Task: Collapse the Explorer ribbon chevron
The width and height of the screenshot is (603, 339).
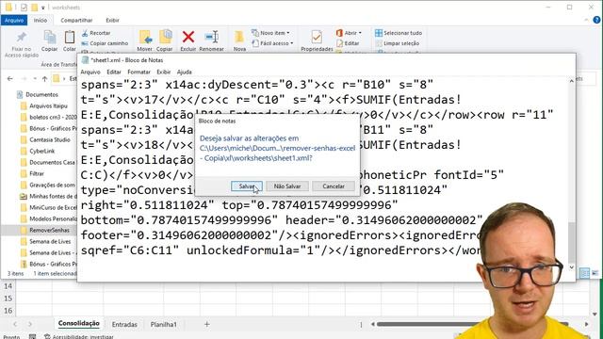Action: coord(586,20)
